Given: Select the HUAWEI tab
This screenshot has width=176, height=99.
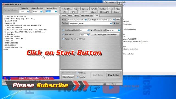Looking at the screenshot, I should [x=94, y=9].
